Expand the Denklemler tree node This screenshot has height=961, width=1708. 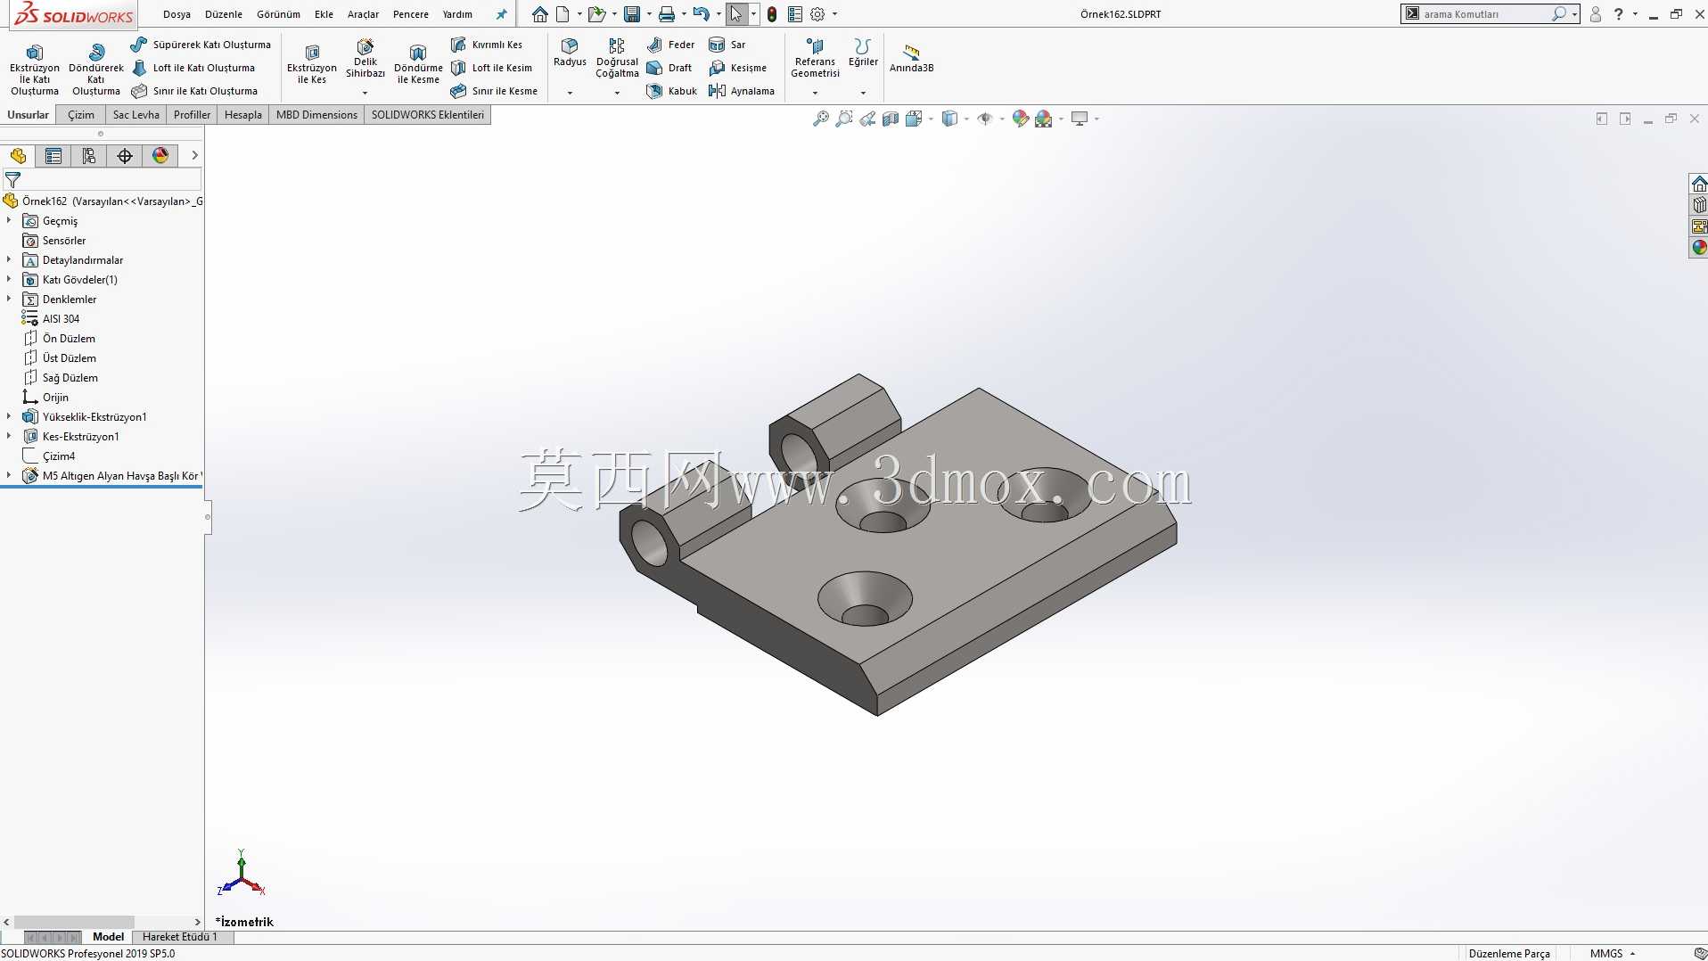[9, 299]
